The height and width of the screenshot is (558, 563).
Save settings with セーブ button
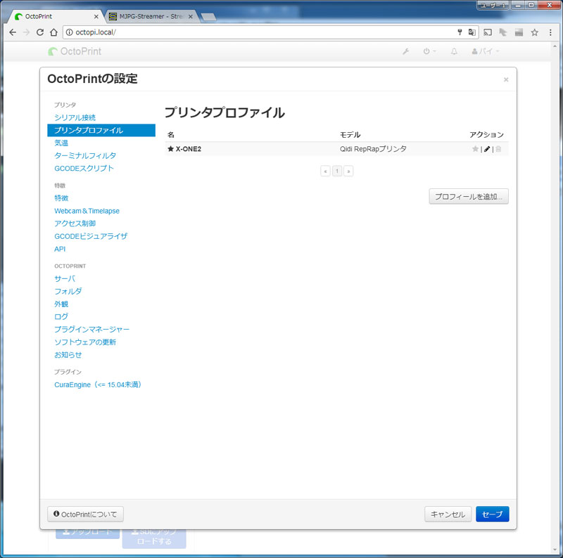click(x=492, y=514)
